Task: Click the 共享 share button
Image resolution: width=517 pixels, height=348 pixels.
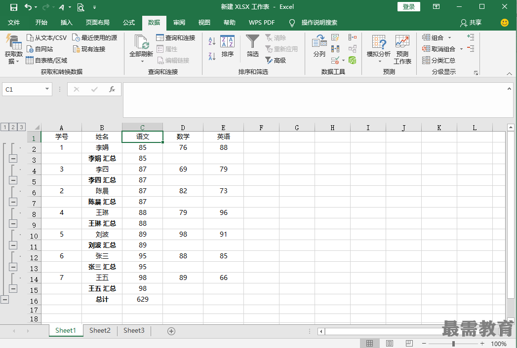Action: [471, 22]
